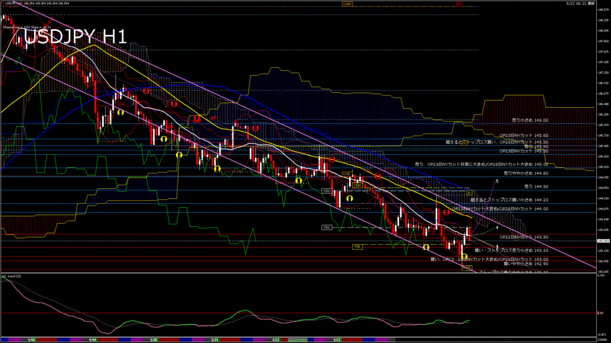This screenshot has width=611, height=343.
Task: Select the OP28日NYカット 145.50 label
Action: (x=524, y=142)
